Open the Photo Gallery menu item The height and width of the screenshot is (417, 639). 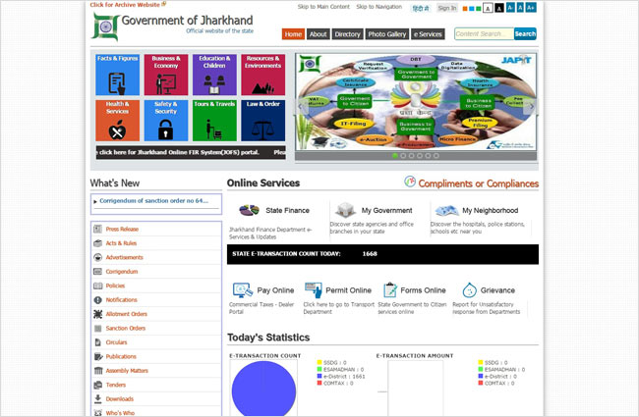[386, 34]
